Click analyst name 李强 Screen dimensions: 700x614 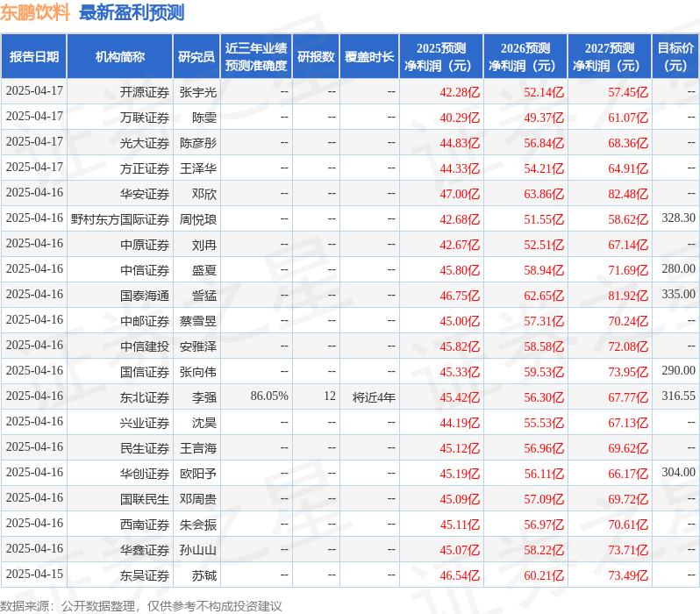coord(204,397)
